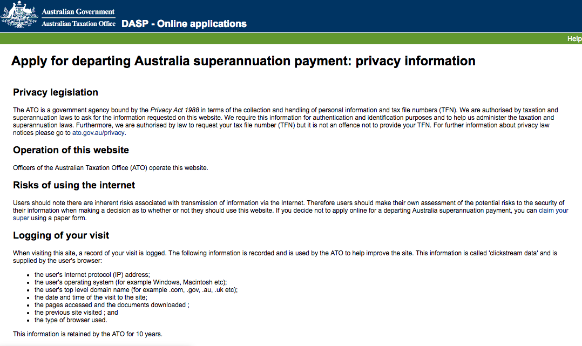Click the Internet protocol (IP) address bullet
582x346 pixels.
click(x=92, y=275)
